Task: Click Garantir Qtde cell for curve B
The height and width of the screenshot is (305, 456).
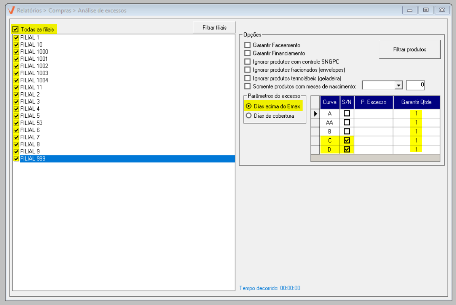Action: 416,131
